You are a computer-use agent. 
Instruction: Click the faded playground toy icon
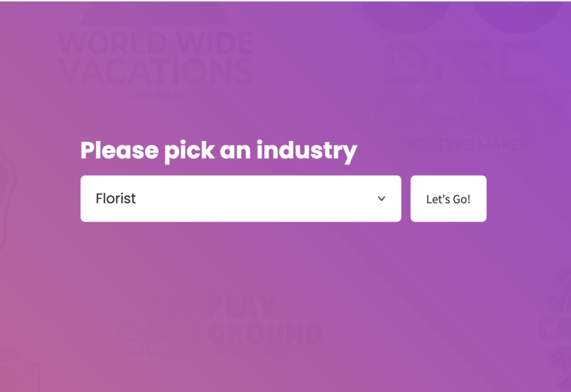[158, 326]
